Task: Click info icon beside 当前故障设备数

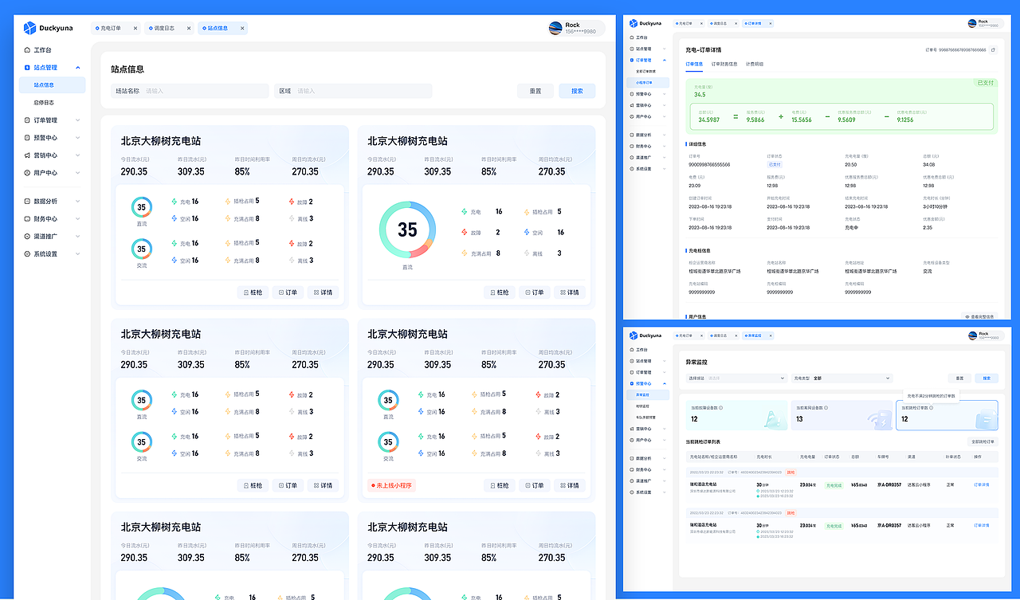Action: click(721, 407)
